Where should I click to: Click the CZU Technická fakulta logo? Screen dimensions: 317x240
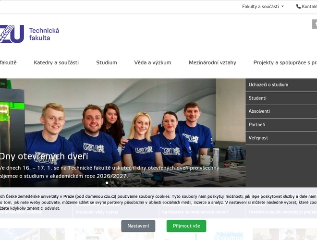pos(12,34)
